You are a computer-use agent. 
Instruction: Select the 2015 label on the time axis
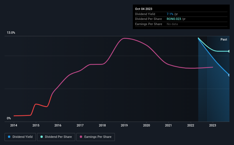(x=36, y=125)
